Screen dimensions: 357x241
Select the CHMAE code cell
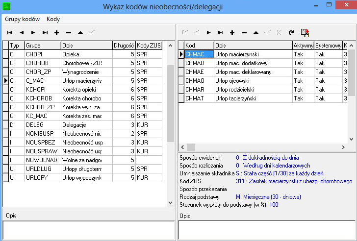(199, 72)
